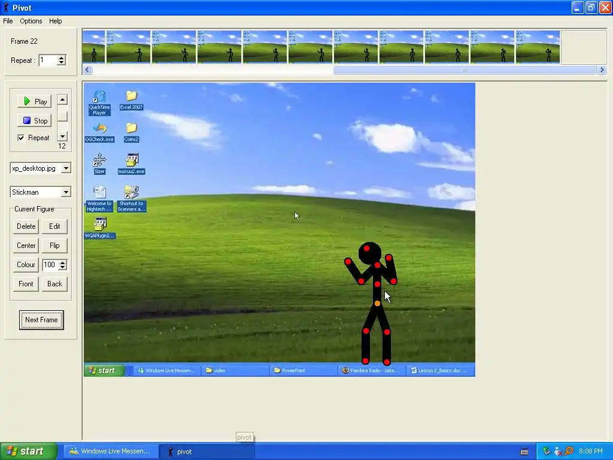Select the red handle on the stickman's head
613x460 pixels.
pyautogui.click(x=367, y=249)
